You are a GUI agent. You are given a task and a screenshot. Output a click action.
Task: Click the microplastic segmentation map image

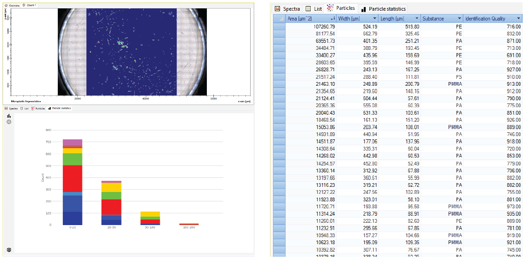pyautogui.click(x=131, y=51)
